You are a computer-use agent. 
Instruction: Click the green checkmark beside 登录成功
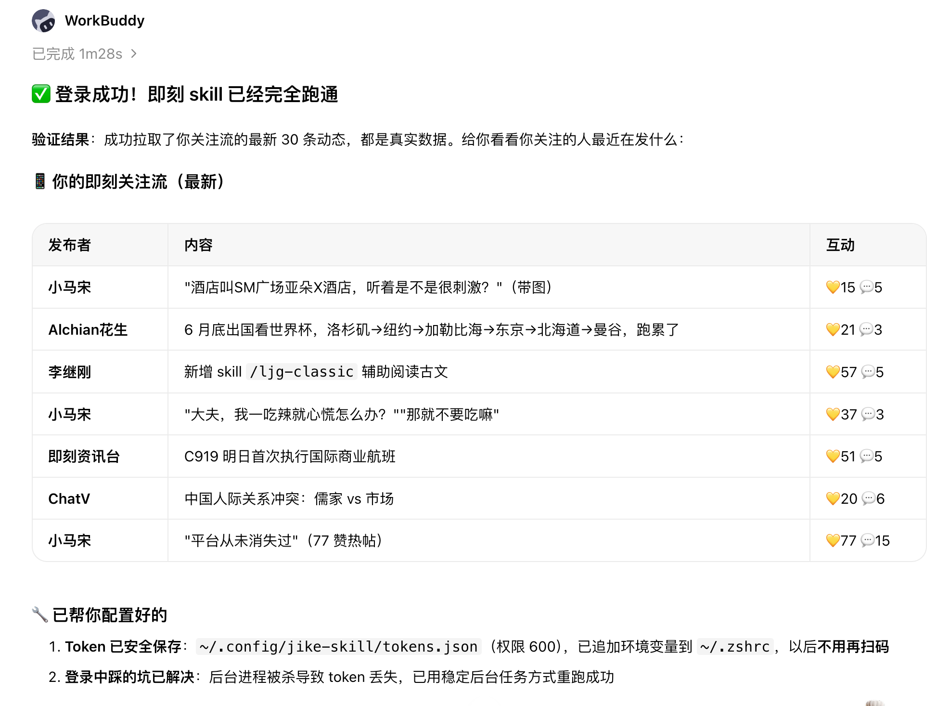[41, 94]
